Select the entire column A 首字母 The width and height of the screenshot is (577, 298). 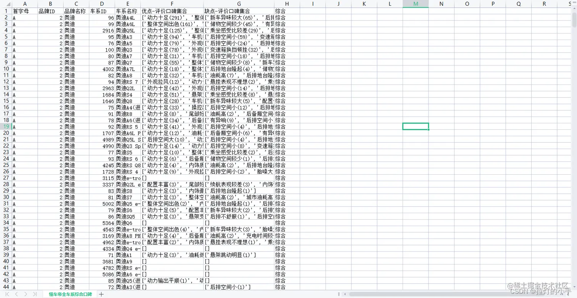click(x=24, y=4)
